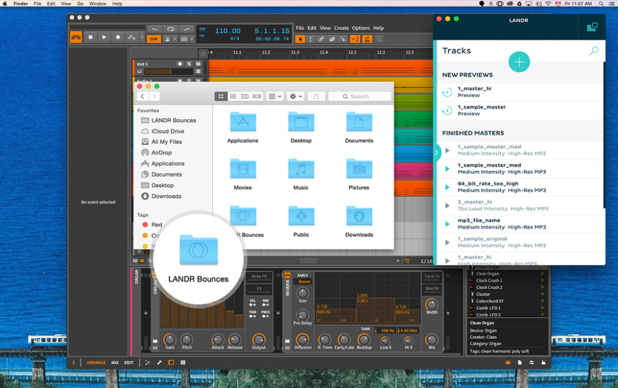The width and height of the screenshot is (618, 388).
Task: Select the Knife tool in Bitwig
Action: (x=343, y=39)
